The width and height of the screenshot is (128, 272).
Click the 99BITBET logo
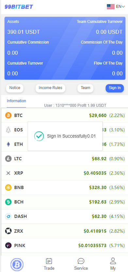[19, 7]
